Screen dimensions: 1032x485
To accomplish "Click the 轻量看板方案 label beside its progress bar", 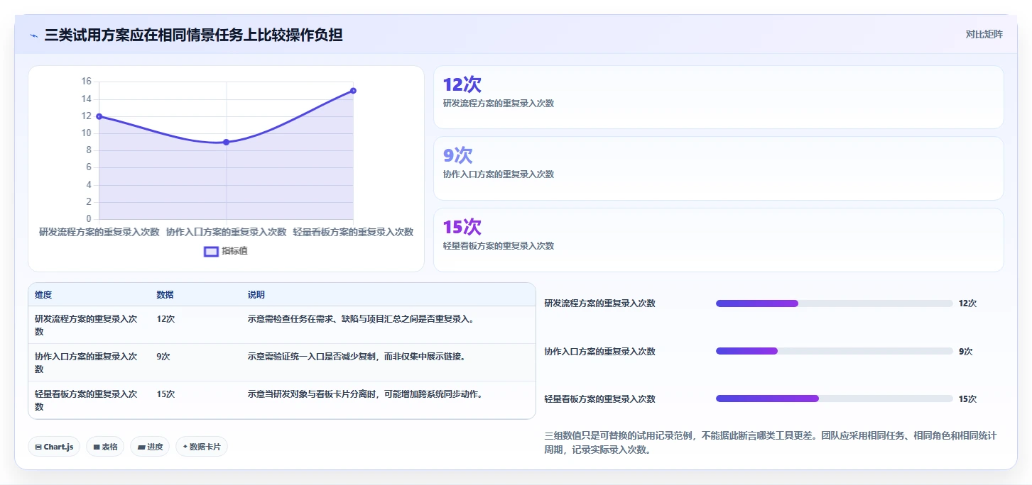I will (x=600, y=399).
